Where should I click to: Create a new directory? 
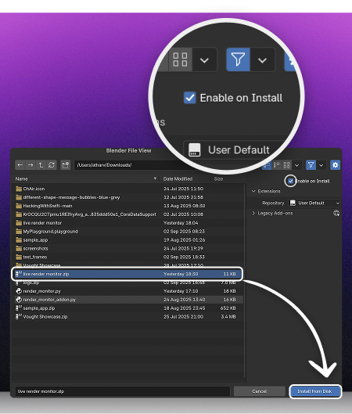tap(65, 165)
